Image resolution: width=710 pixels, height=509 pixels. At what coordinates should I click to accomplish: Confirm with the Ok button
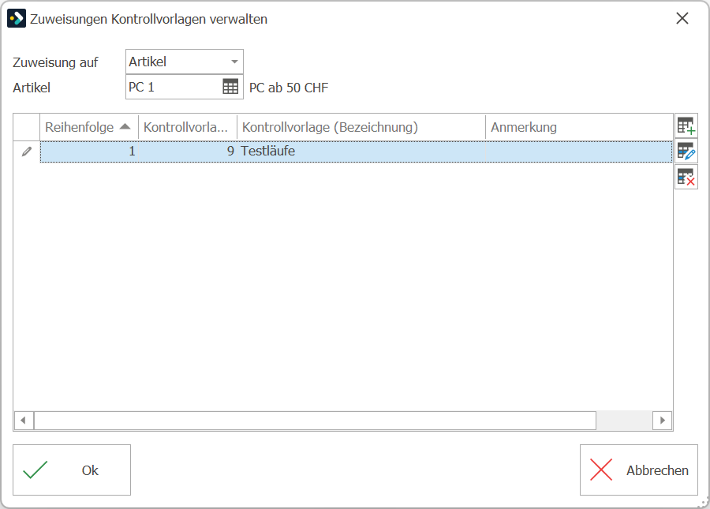coord(72,470)
